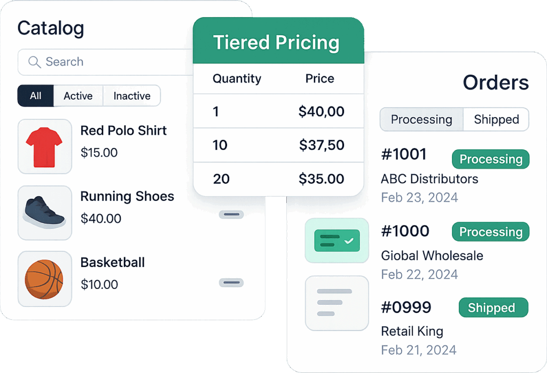Click the gray document lines icon
The height and width of the screenshot is (373, 547).
tap(337, 303)
